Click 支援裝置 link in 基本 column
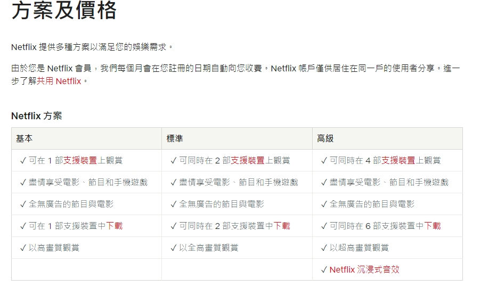The image size is (489, 287). (80, 160)
